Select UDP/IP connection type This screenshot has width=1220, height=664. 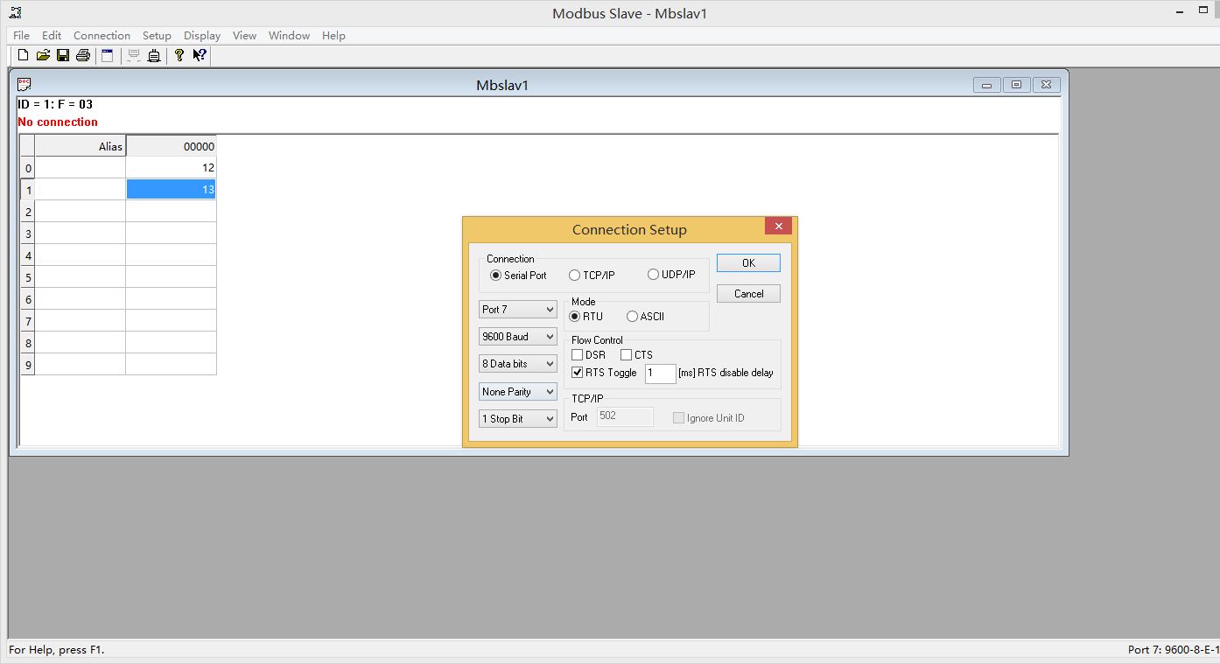[672, 275]
